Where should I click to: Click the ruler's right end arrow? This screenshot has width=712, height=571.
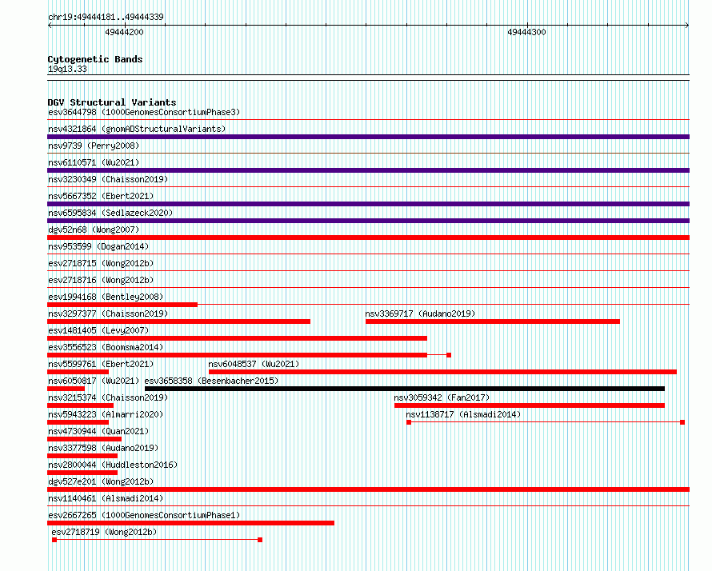687,25
